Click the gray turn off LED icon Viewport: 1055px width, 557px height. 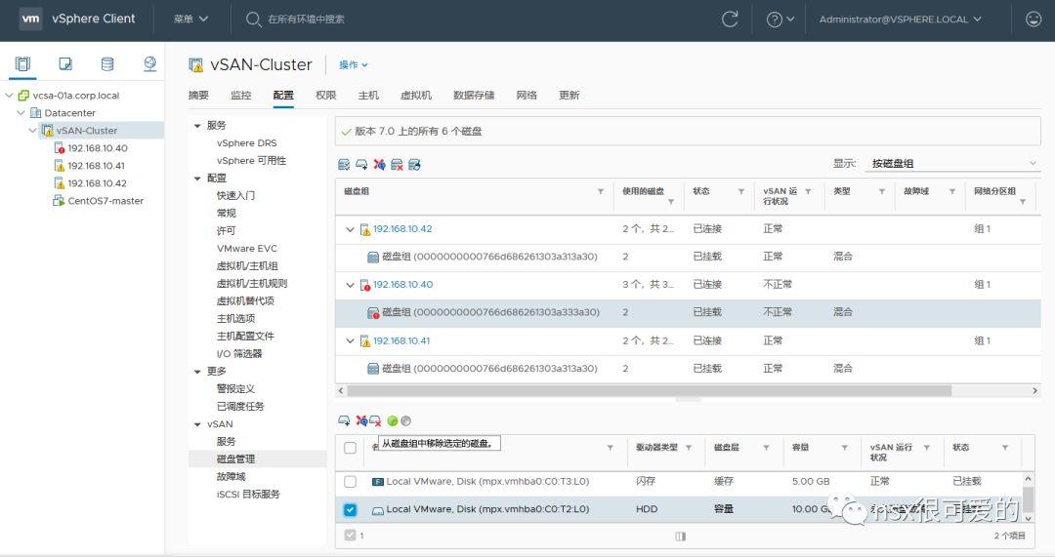click(405, 420)
